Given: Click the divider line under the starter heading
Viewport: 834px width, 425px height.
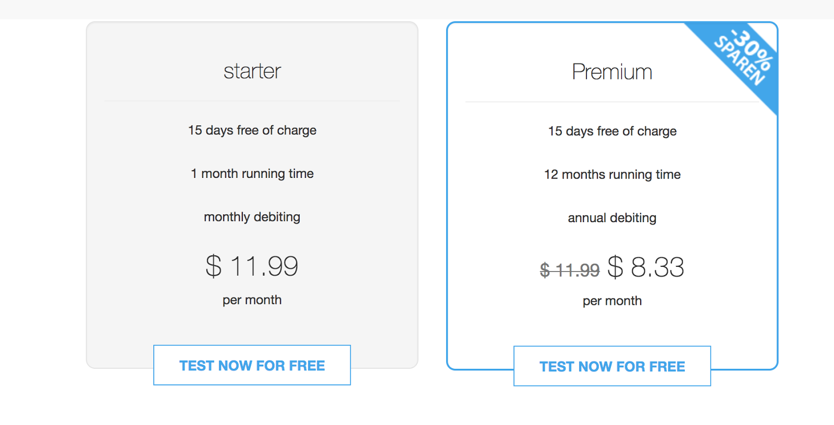Looking at the screenshot, I should pyautogui.click(x=252, y=101).
